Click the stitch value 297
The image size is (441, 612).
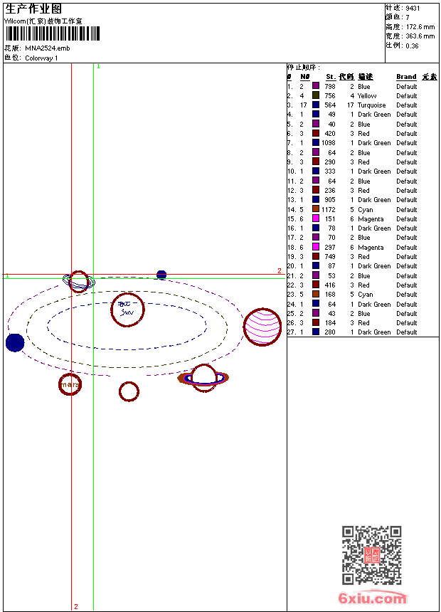tap(330, 248)
